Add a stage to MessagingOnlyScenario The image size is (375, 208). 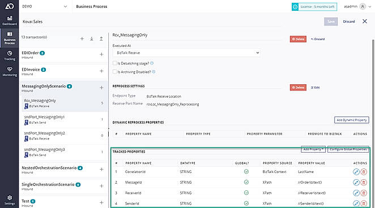(101, 88)
